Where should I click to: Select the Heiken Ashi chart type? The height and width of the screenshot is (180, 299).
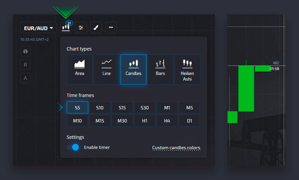pos(187,70)
